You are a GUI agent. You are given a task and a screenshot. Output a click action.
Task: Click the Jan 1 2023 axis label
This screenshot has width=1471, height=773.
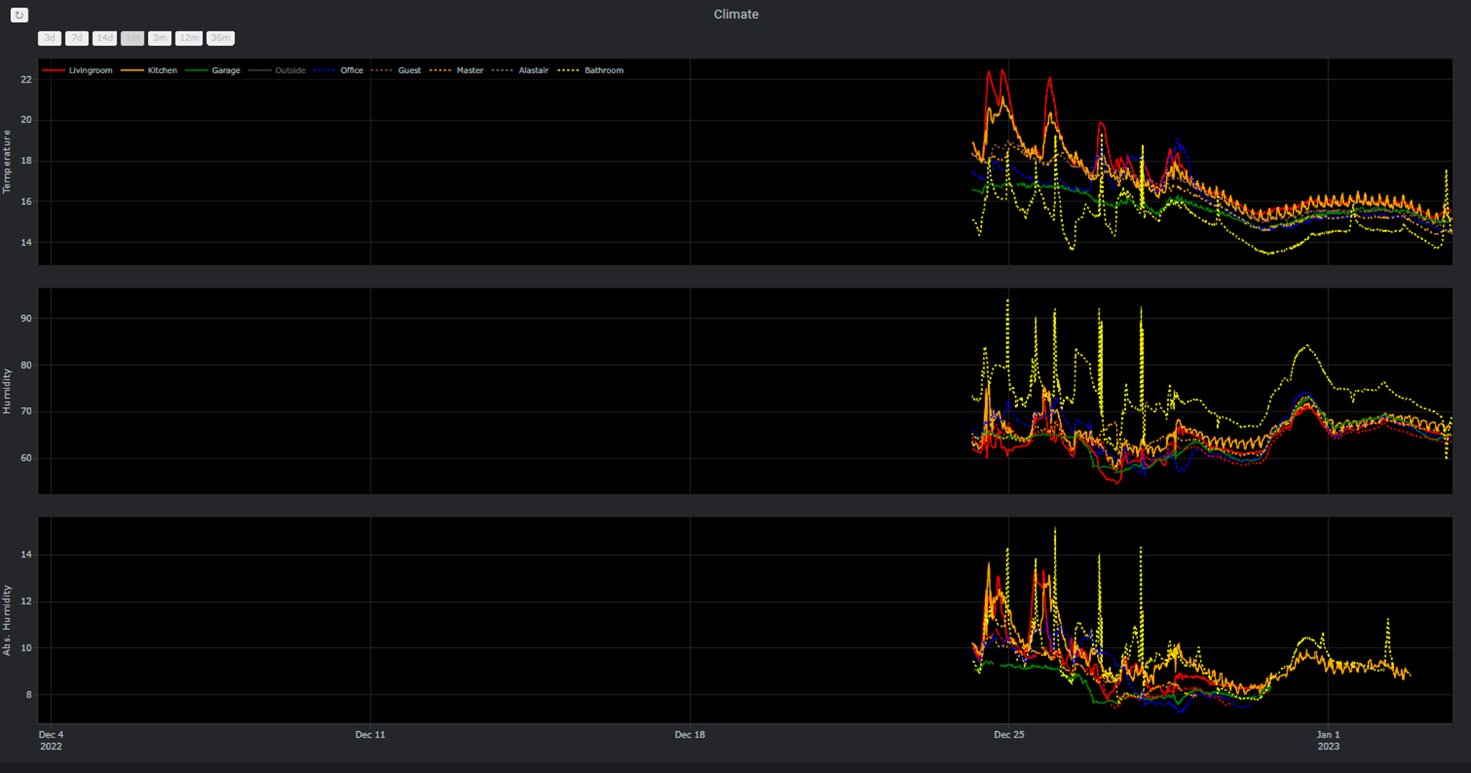1329,740
